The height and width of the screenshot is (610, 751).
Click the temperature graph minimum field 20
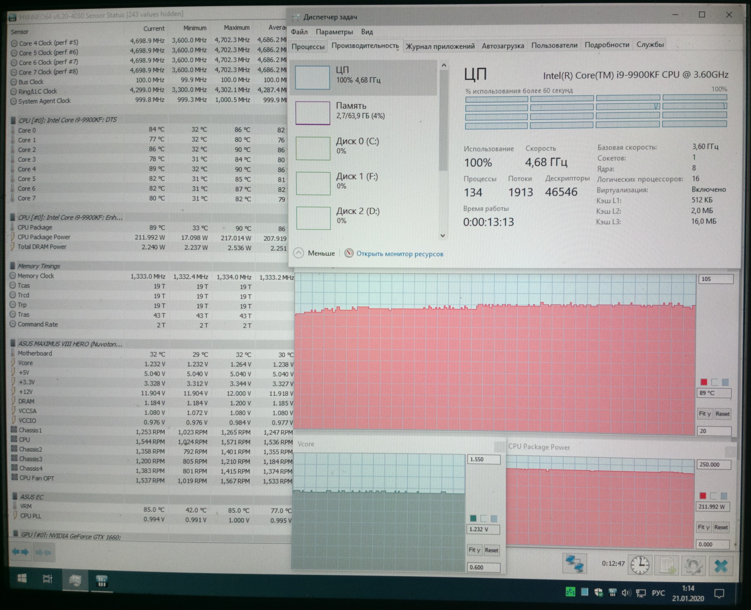(714, 431)
